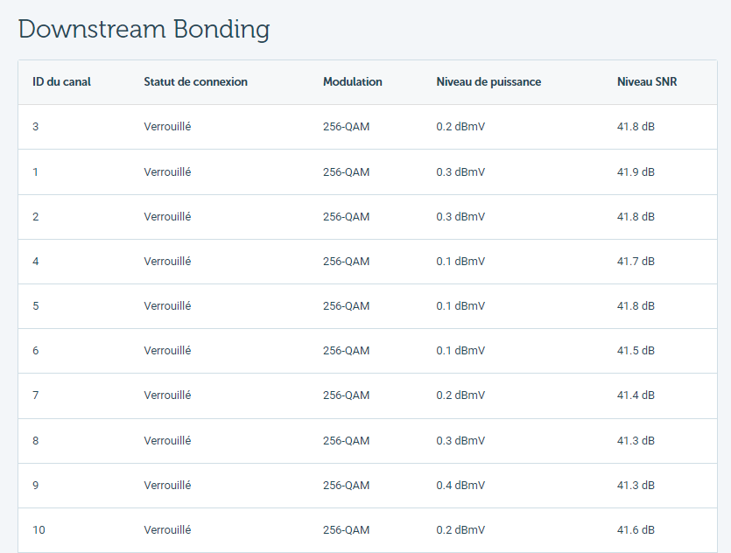Click the Downstream Bonding heading
The width and height of the screenshot is (731, 553).
144,30
